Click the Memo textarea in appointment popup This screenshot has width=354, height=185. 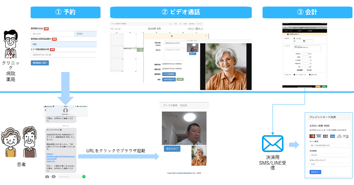pos(174,54)
